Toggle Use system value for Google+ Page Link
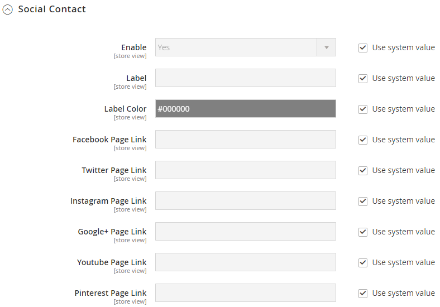 click(x=363, y=232)
